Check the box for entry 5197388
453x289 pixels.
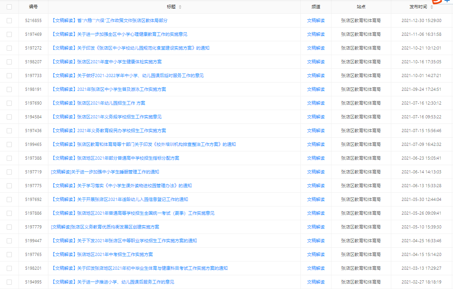pyautogui.click(x=9, y=158)
